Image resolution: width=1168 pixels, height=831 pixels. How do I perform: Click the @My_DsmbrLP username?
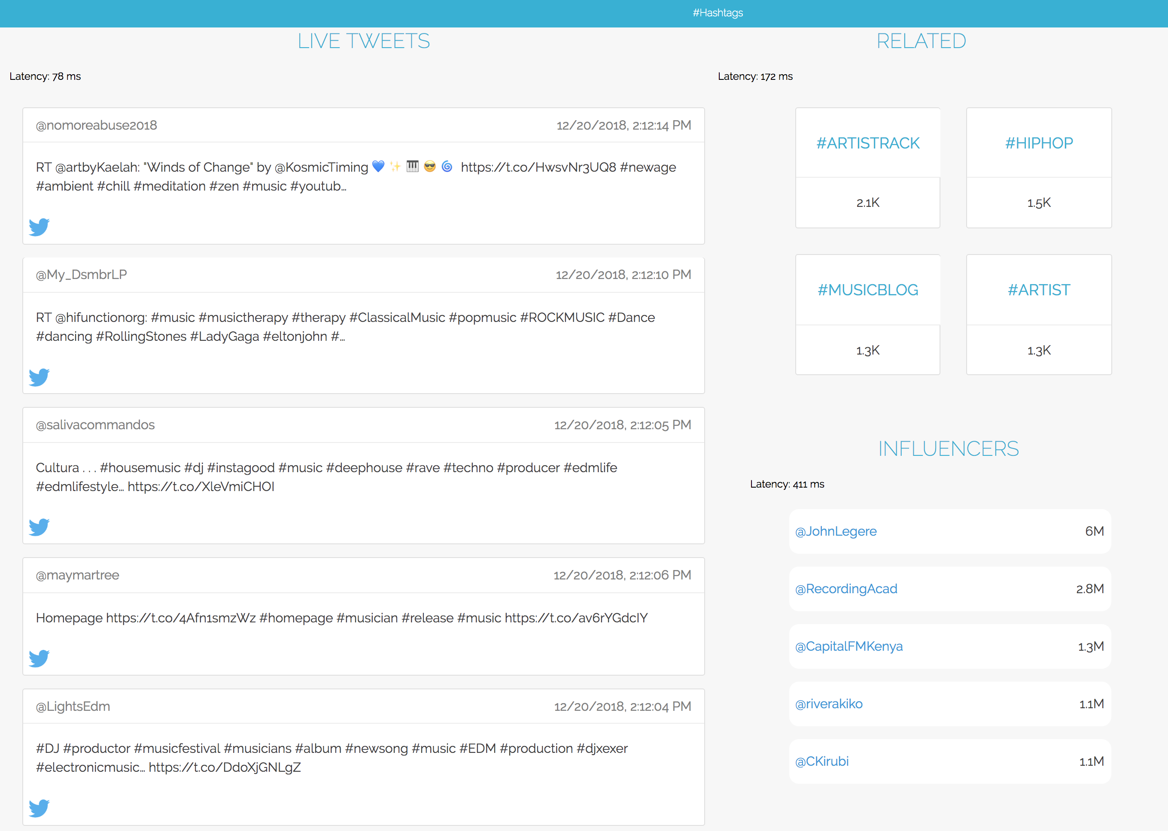[x=82, y=275]
